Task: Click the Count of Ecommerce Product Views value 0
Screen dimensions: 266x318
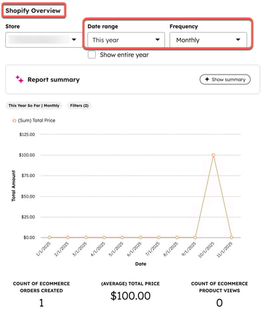Action: pyautogui.click(x=219, y=303)
